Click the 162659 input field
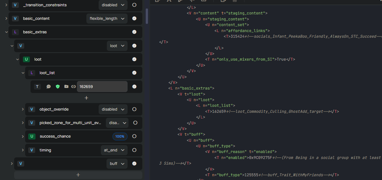Image resolution: width=382 pixels, height=180 pixels. (x=102, y=87)
